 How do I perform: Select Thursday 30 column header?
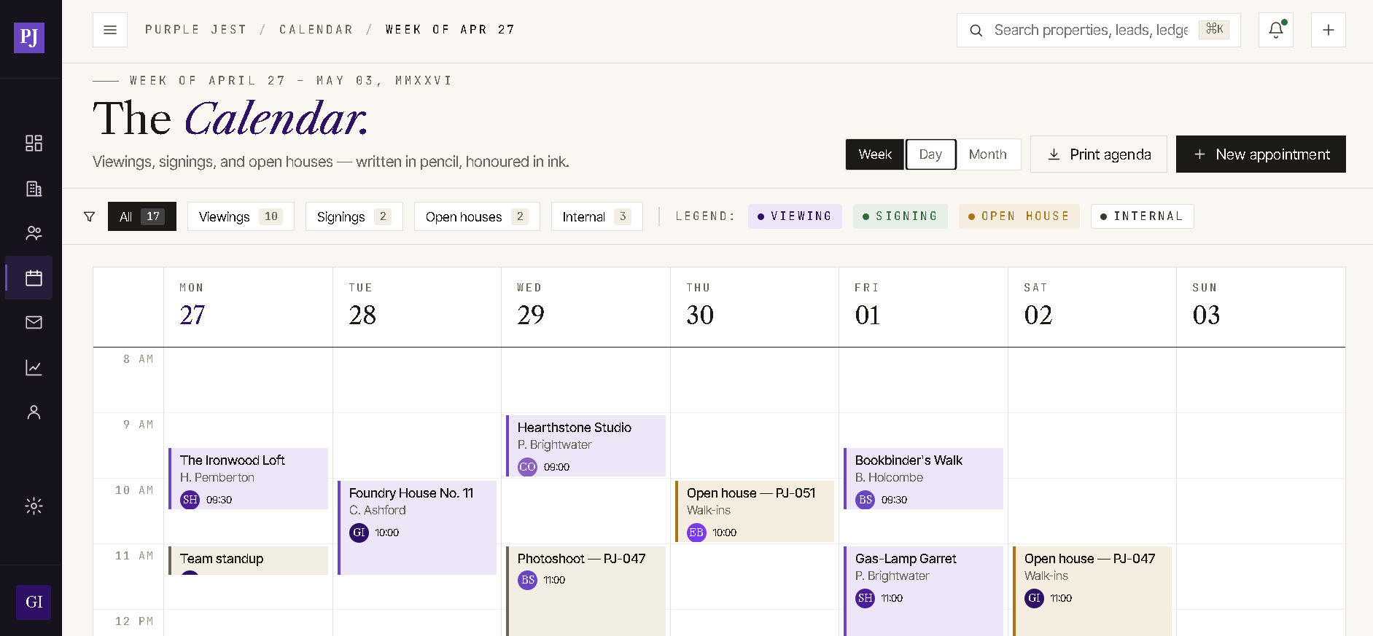coord(755,307)
